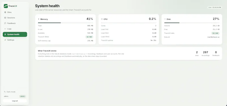
Task: Click the Available value 524 MB
Action: pyautogui.click(x=90, y=33)
